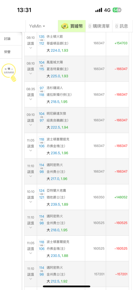Tap the battery indicator in status bar
133x290 pixels.
(117, 10)
